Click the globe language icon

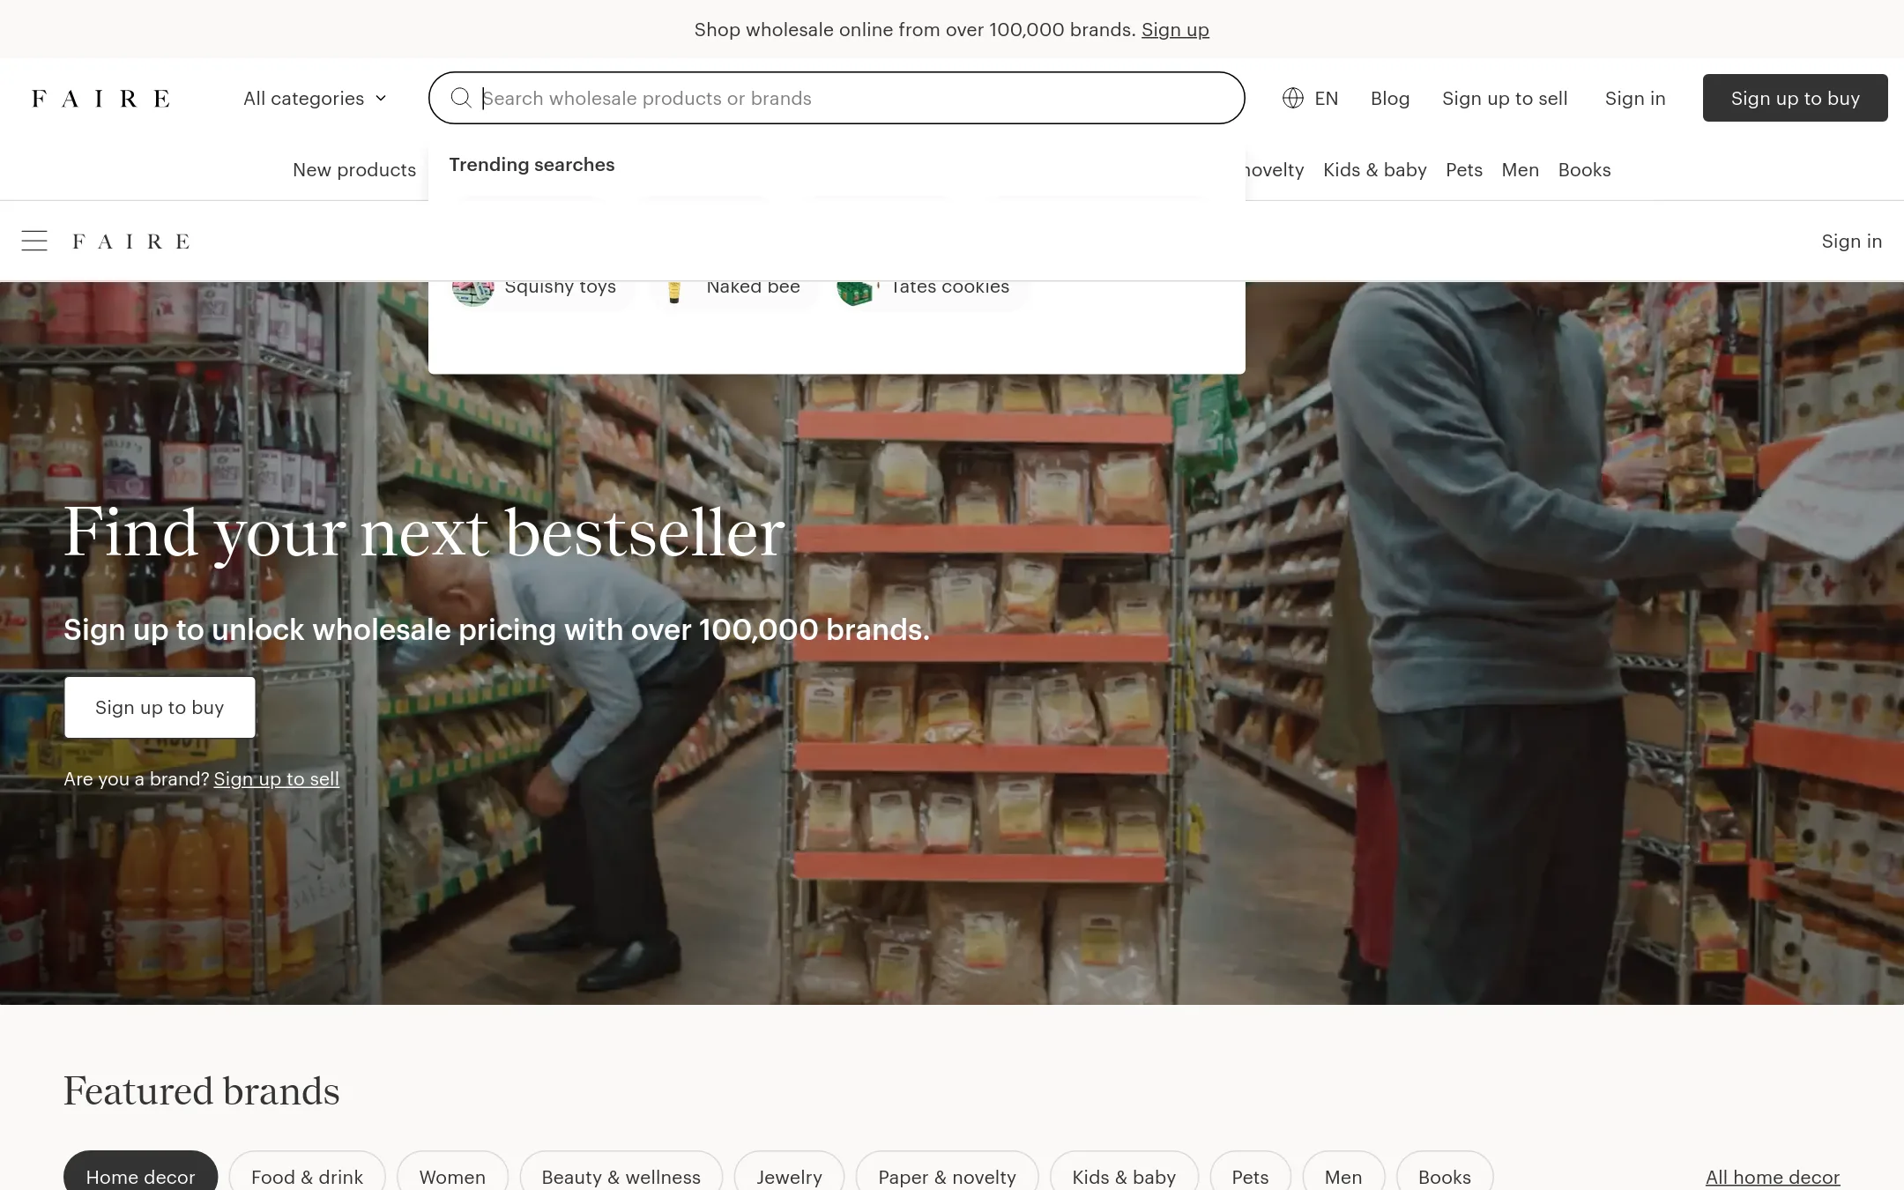1293,98
